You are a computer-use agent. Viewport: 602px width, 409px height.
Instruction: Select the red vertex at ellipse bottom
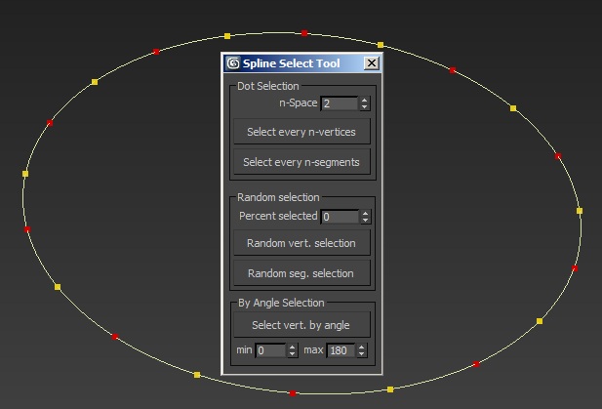293,393
